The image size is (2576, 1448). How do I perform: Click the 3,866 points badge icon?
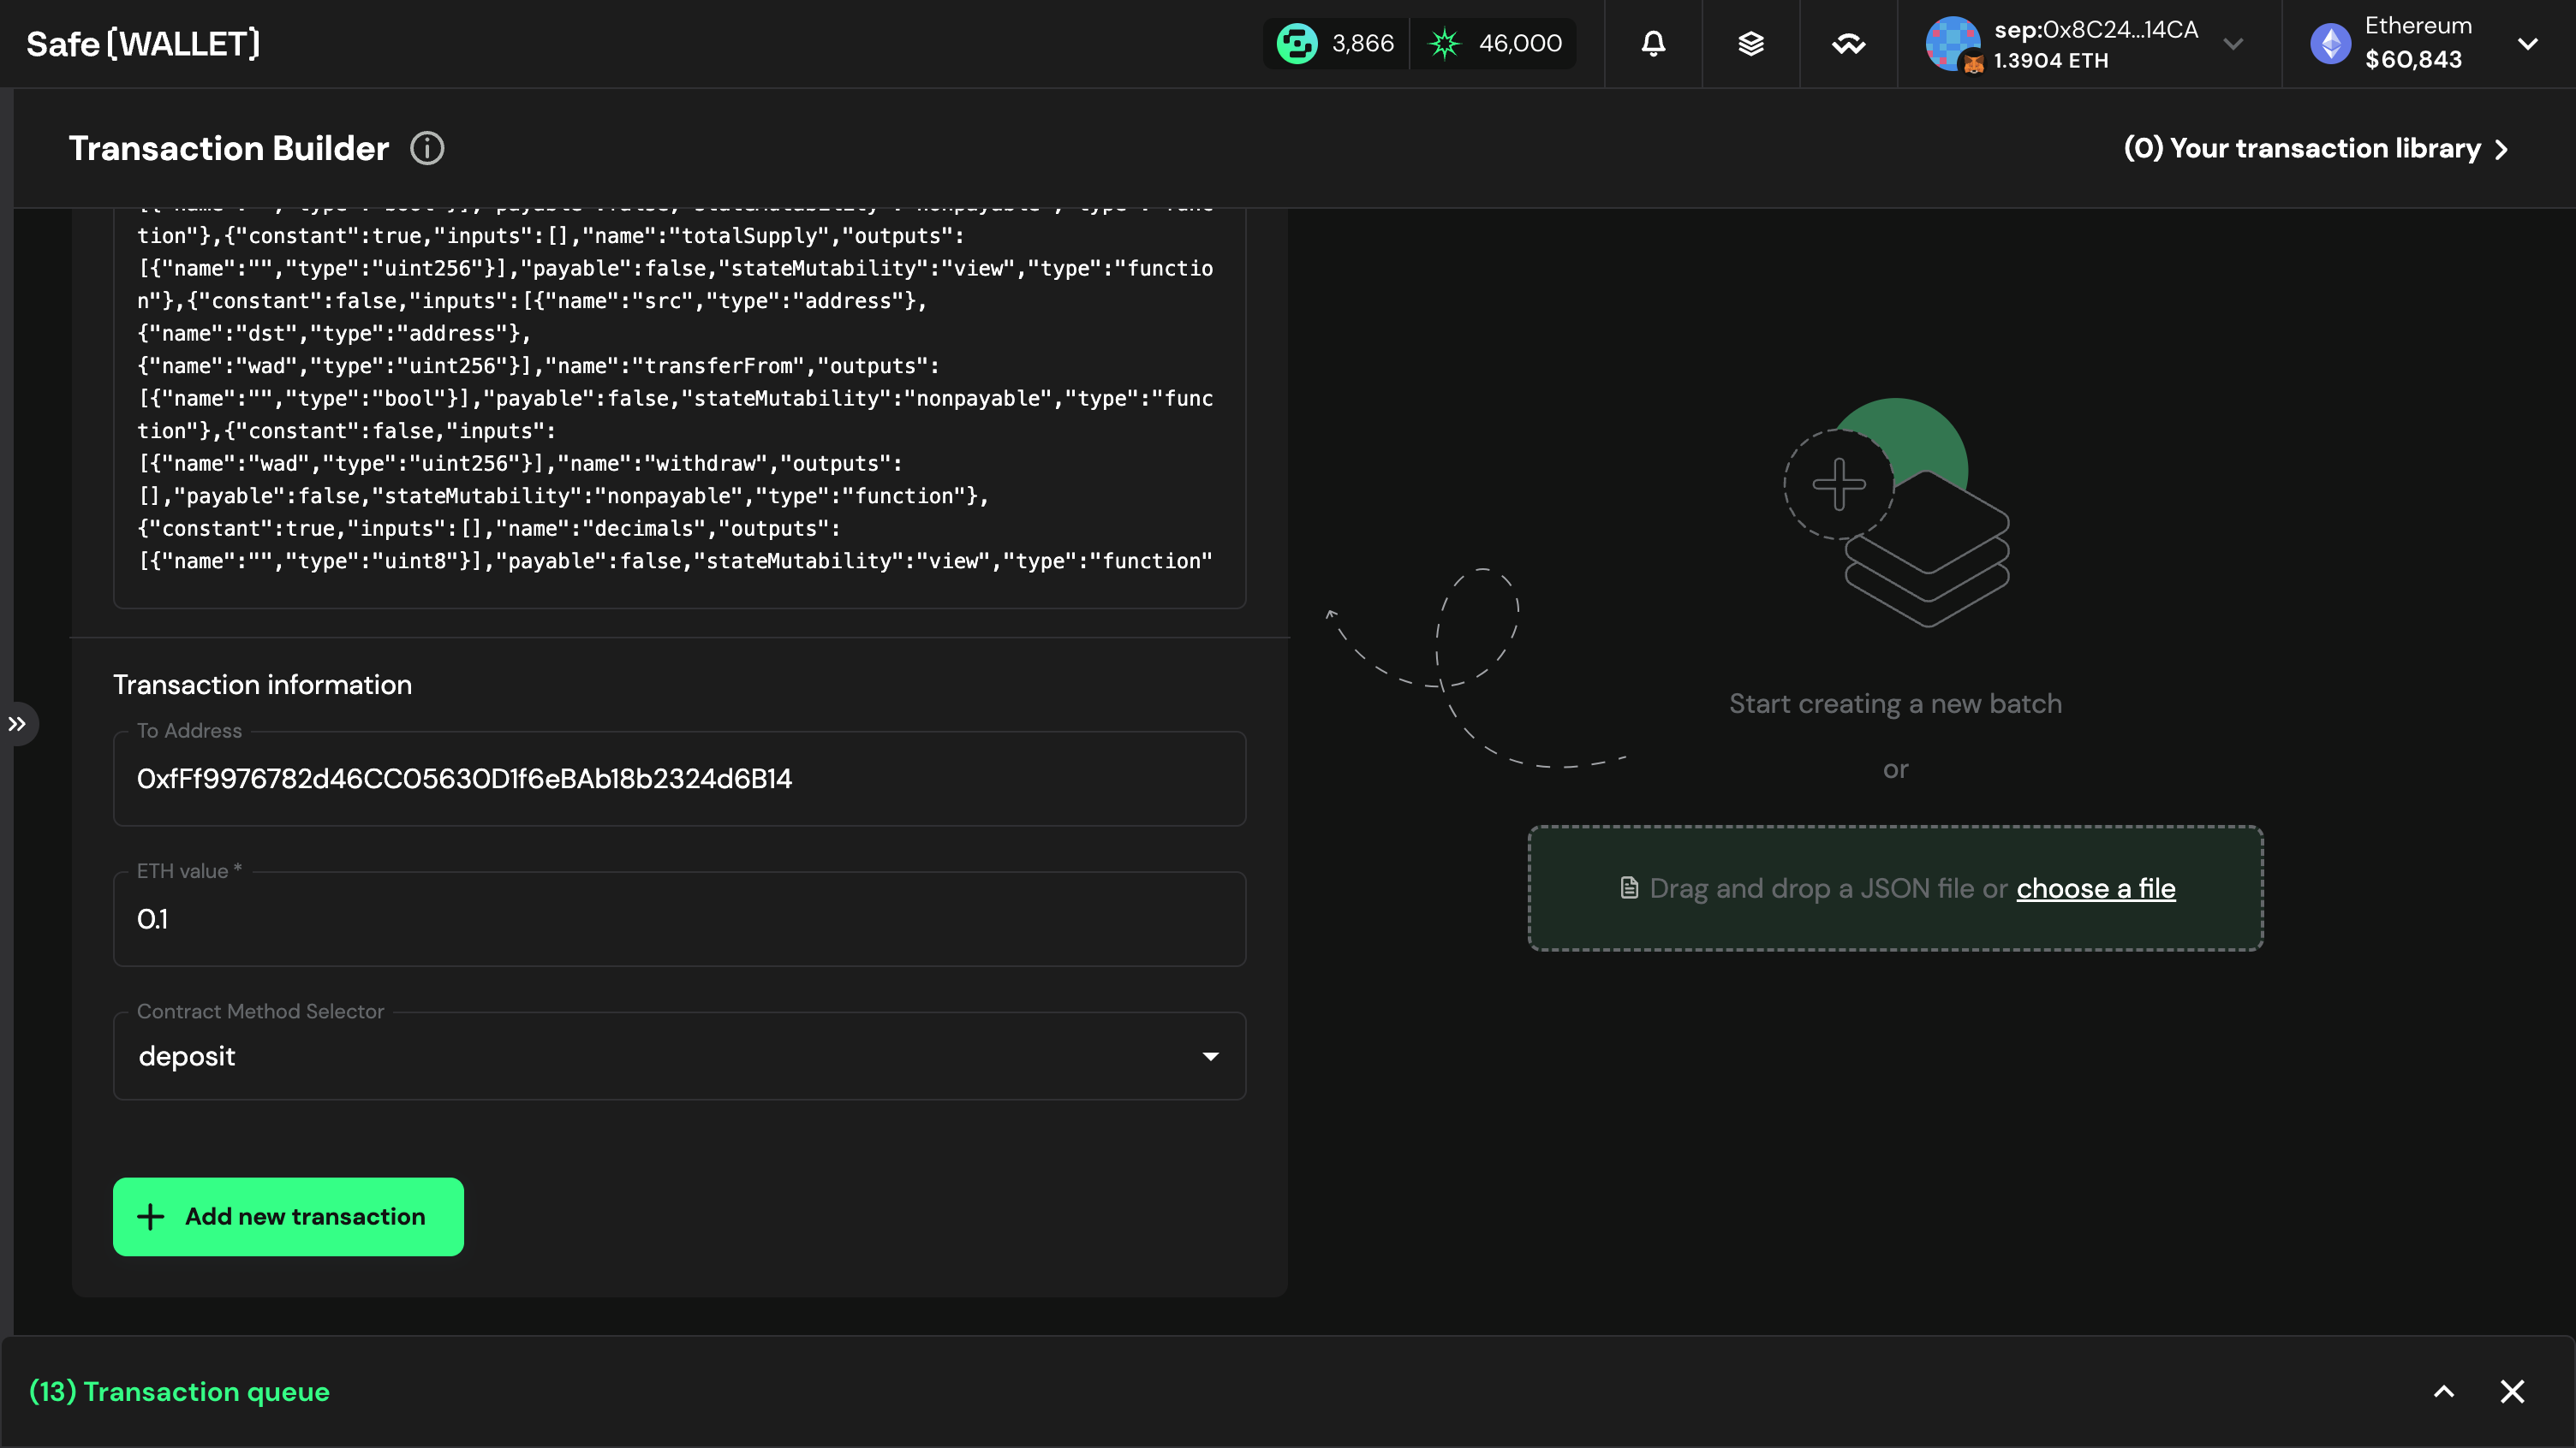click(x=1297, y=43)
